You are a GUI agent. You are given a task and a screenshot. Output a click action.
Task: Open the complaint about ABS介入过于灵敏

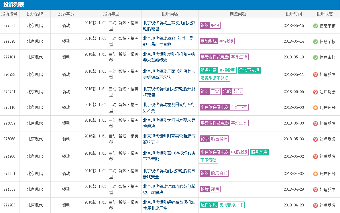168,41
